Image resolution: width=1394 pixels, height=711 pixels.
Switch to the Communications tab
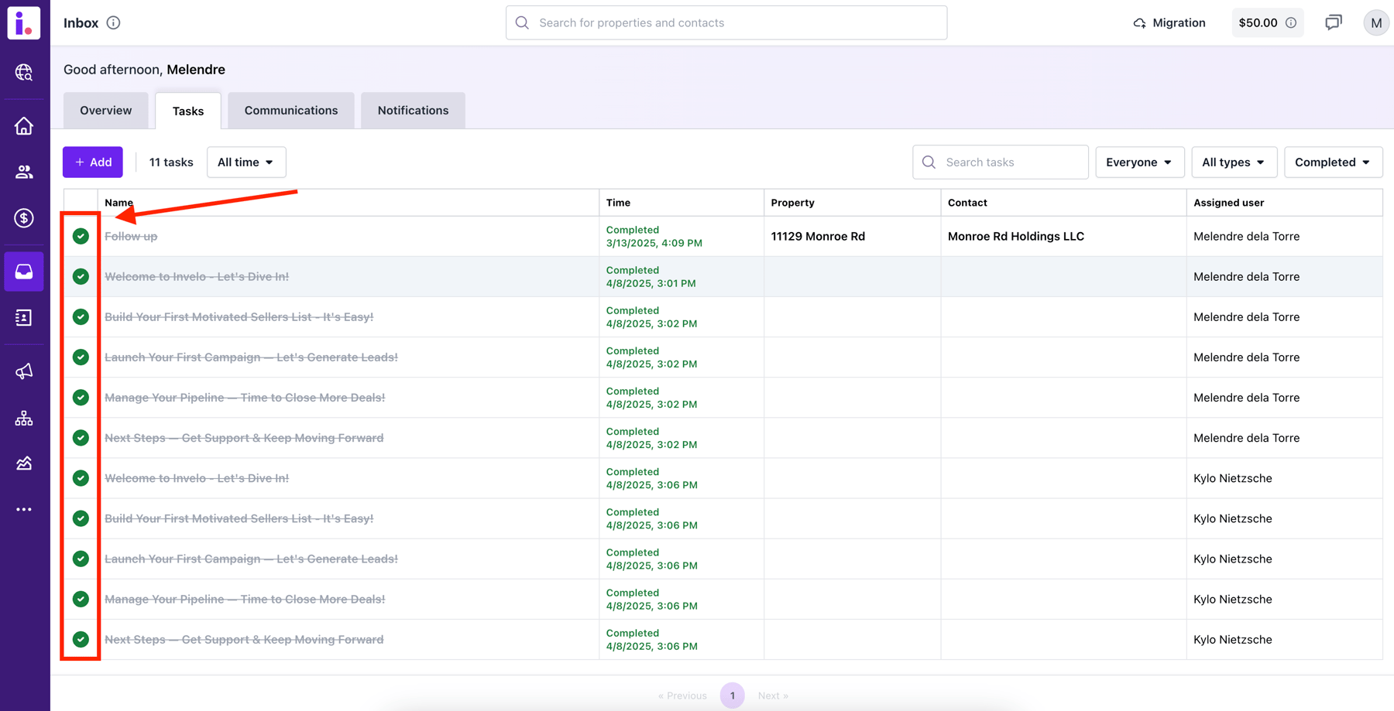pyautogui.click(x=291, y=111)
